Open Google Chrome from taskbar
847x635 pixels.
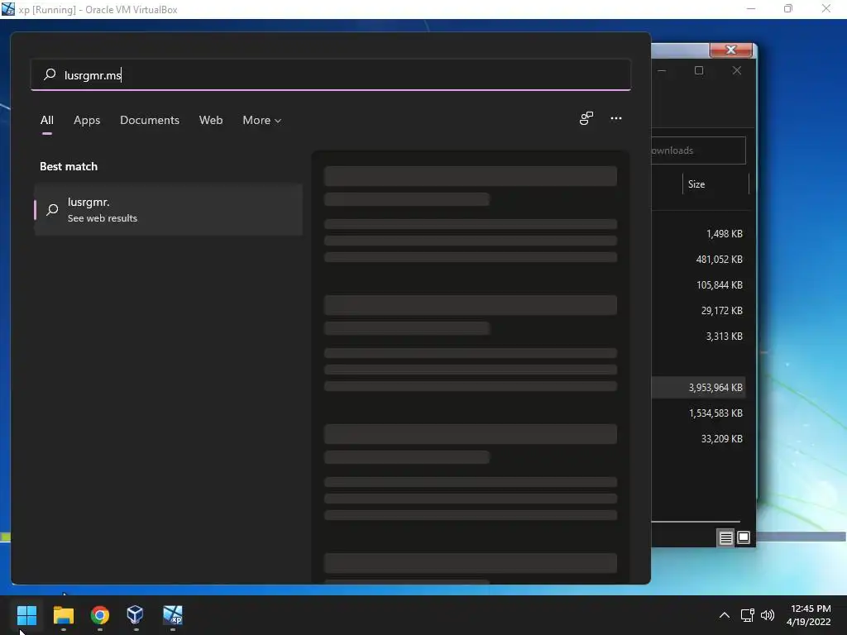100,614
